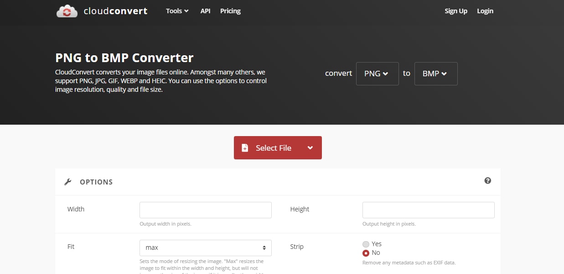Click the Fit label
This screenshot has width=564, height=274.
coord(71,247)
